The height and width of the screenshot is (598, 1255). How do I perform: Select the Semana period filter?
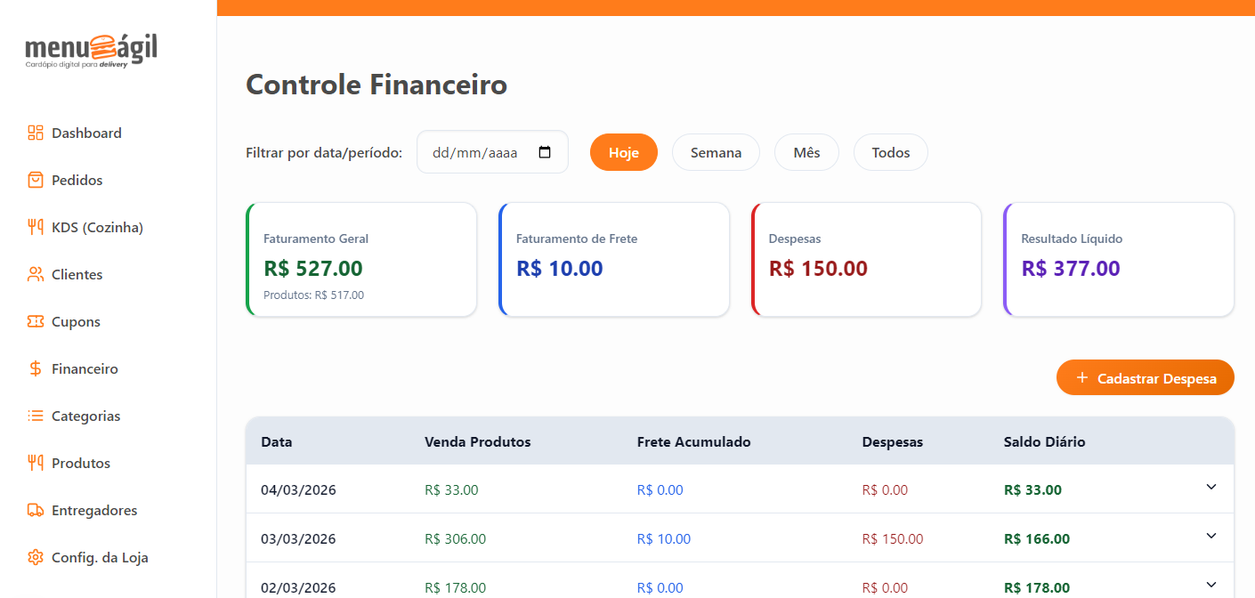(716, 152)
